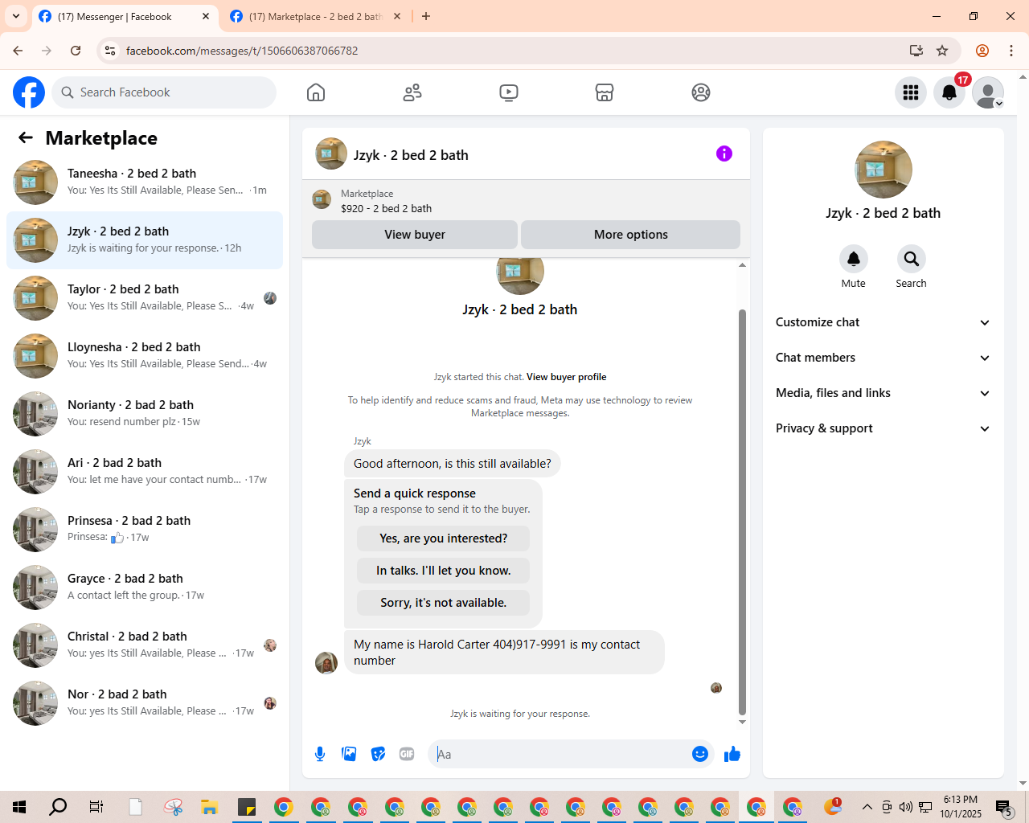Image resolution: width=1029 pixels, height=823 pixels.
Task: Record a voice clip with microphone icon
Action: pyautogui.click(x=320, y=754)
